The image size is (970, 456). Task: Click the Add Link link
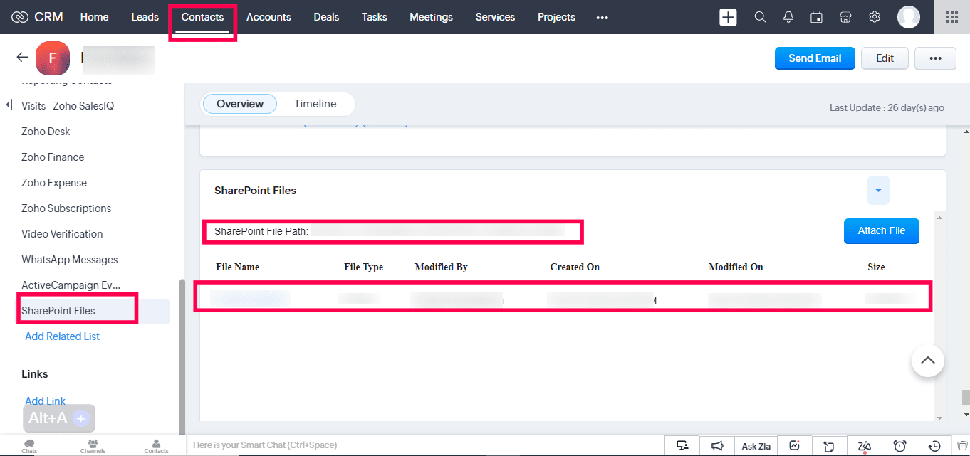(45, 401)
